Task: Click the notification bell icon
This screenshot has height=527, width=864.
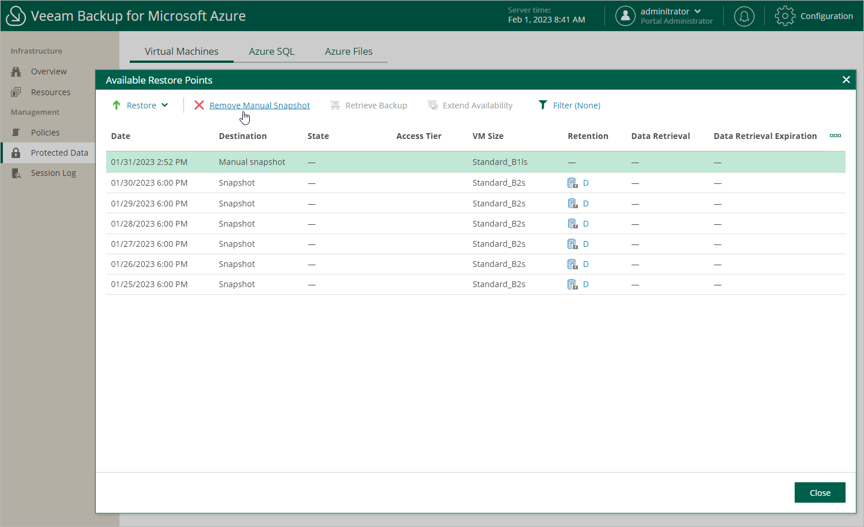Action: click(x=744, y=16)
